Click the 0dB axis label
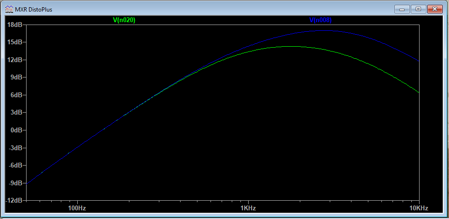The height and width of the screenshot is (219, 449). pos(16,130)
